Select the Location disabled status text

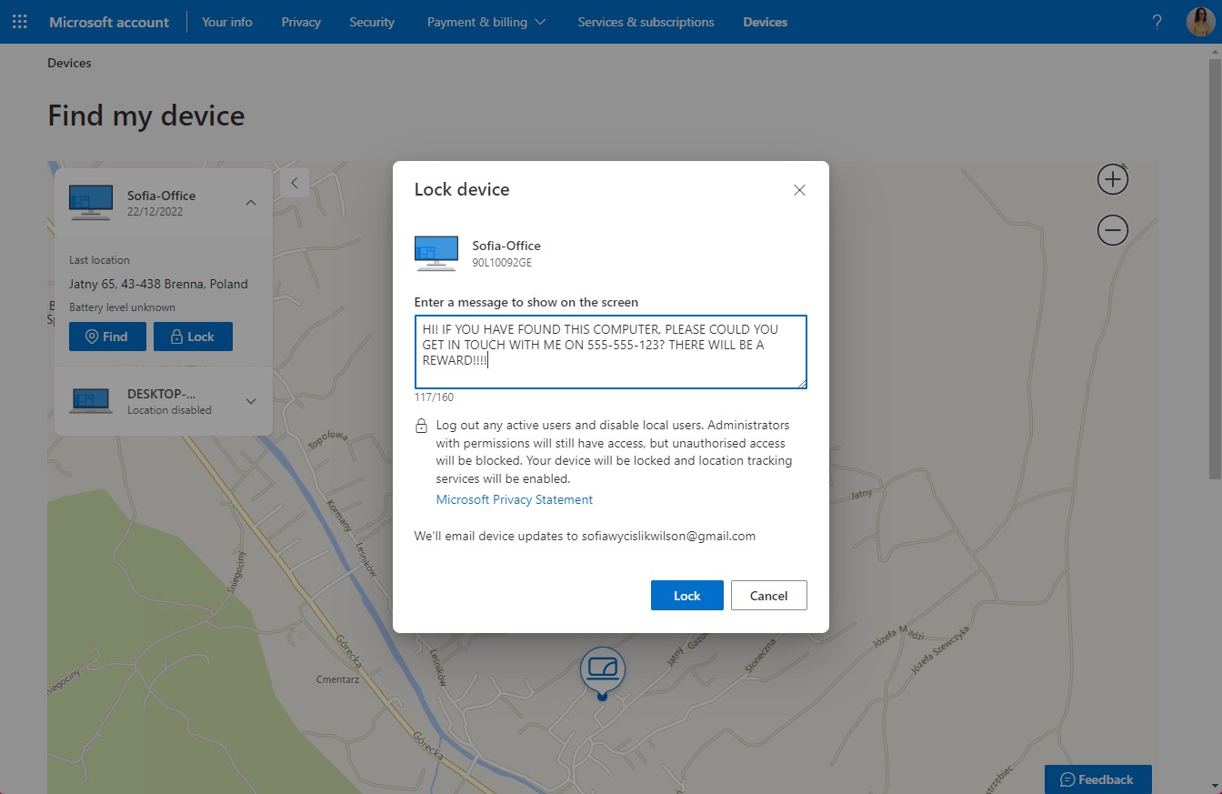[169, 410]
